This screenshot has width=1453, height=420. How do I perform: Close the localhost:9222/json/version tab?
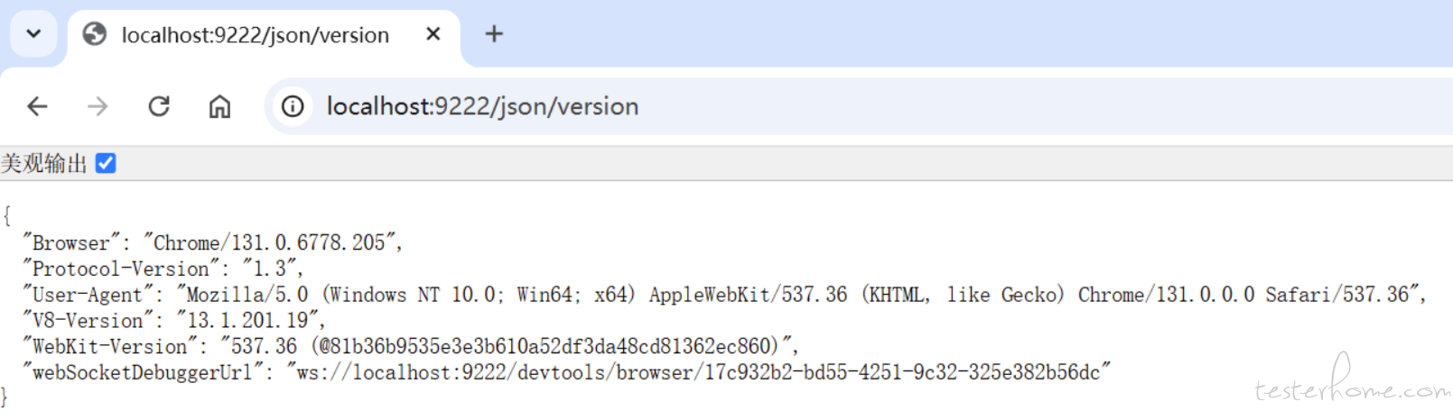(x=433, y=34)
